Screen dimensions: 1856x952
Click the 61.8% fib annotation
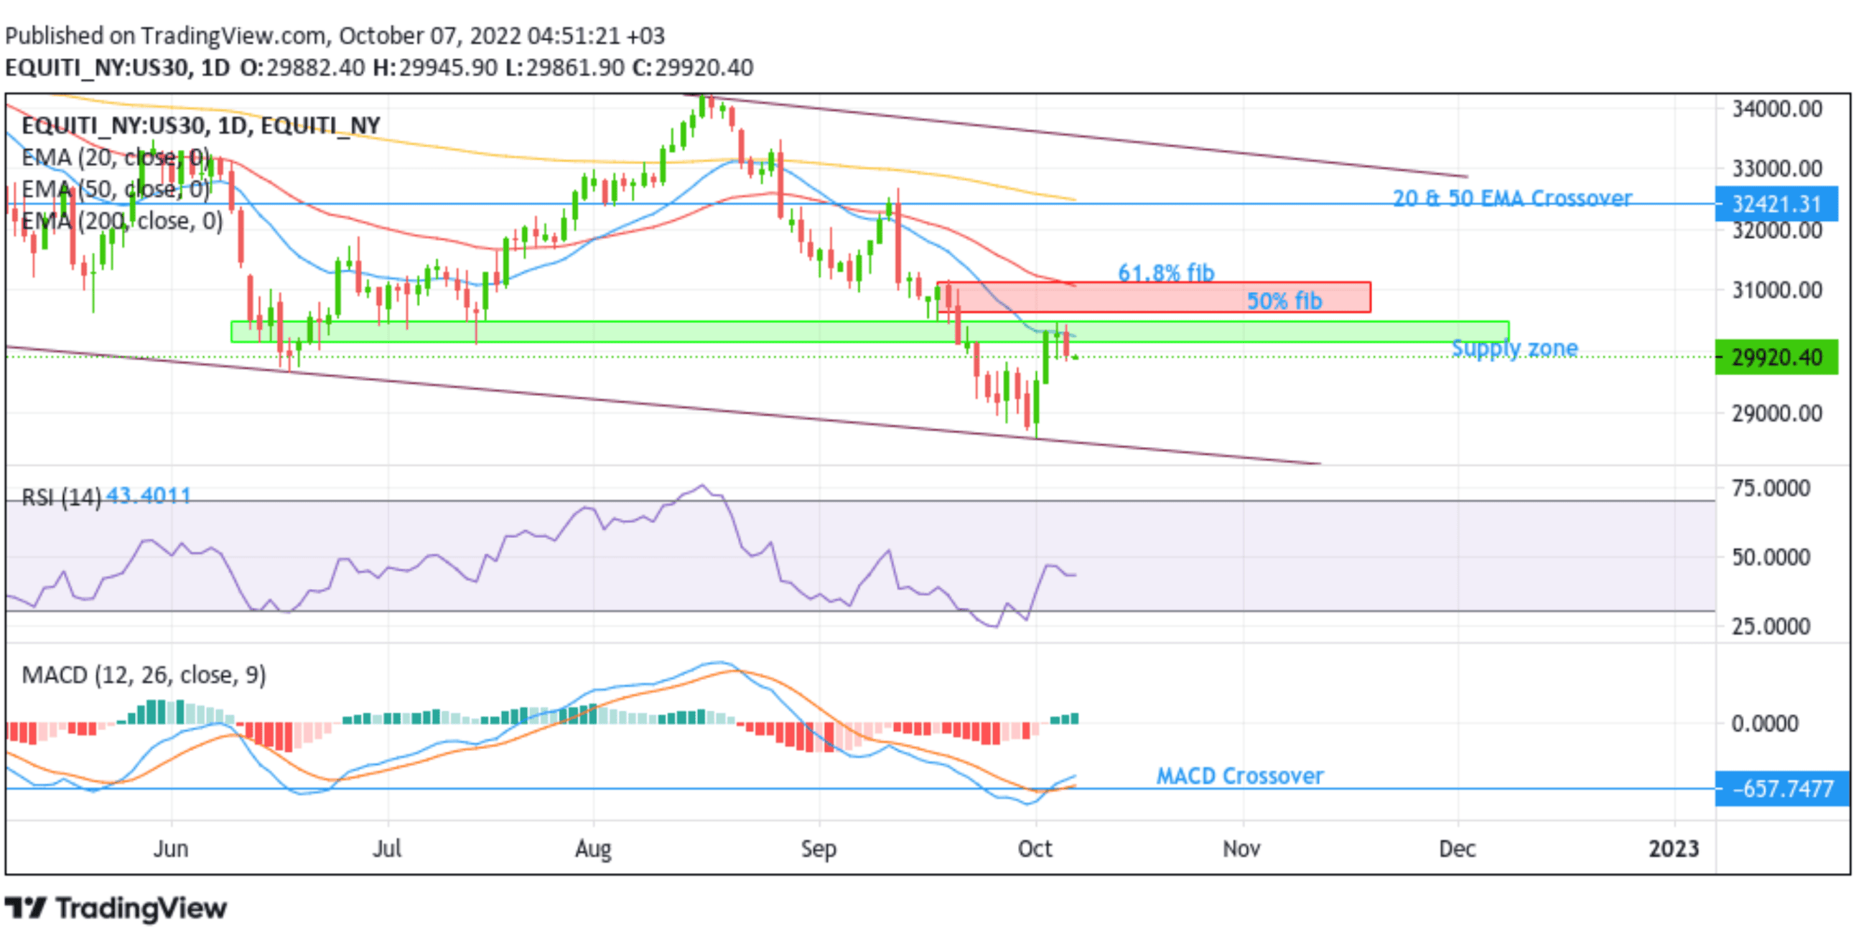pyautogui.click(x=1167, y=272)
